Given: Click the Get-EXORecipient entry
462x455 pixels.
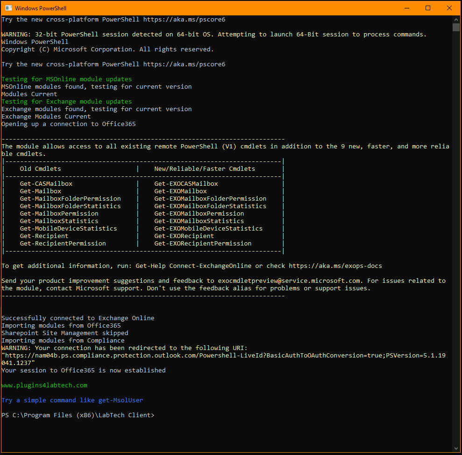Looking at the screenshot, I should point(184,236).
